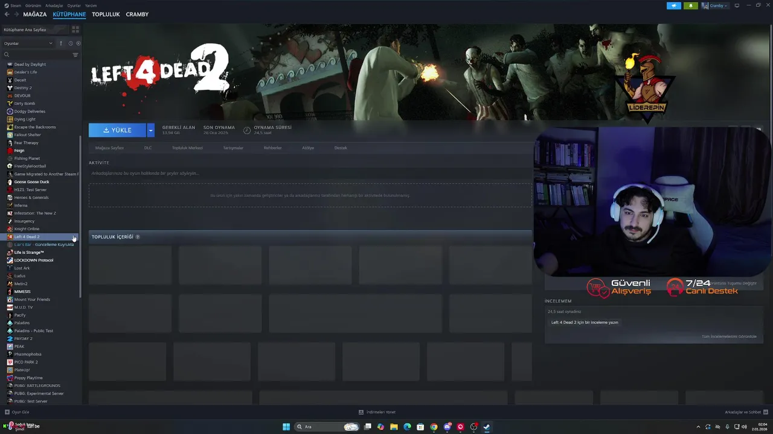
Task: Click Oyun Ekle at bottom left
Action: coord(17,412)
